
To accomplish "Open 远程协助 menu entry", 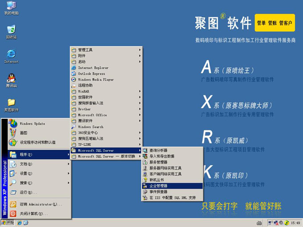I will [x=106, y=85].
